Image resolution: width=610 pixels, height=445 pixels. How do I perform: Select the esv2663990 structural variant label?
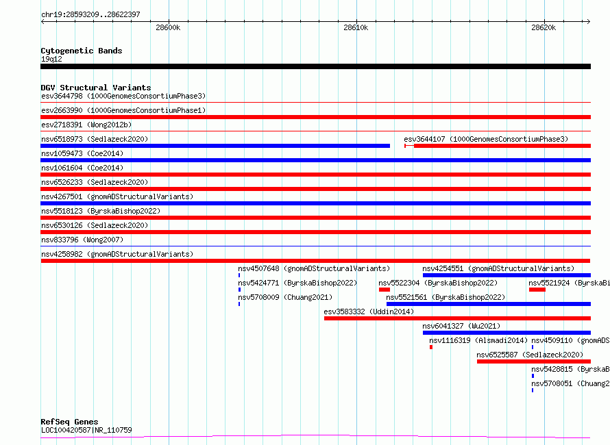[x=123, y=110]
